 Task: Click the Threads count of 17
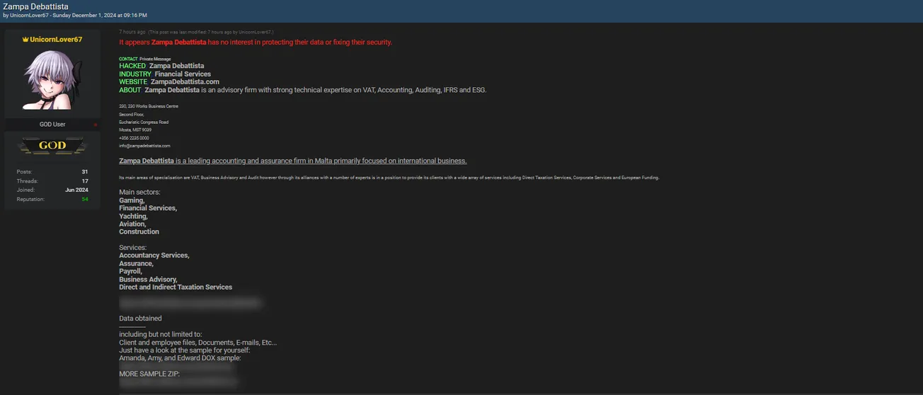(84, 181)
